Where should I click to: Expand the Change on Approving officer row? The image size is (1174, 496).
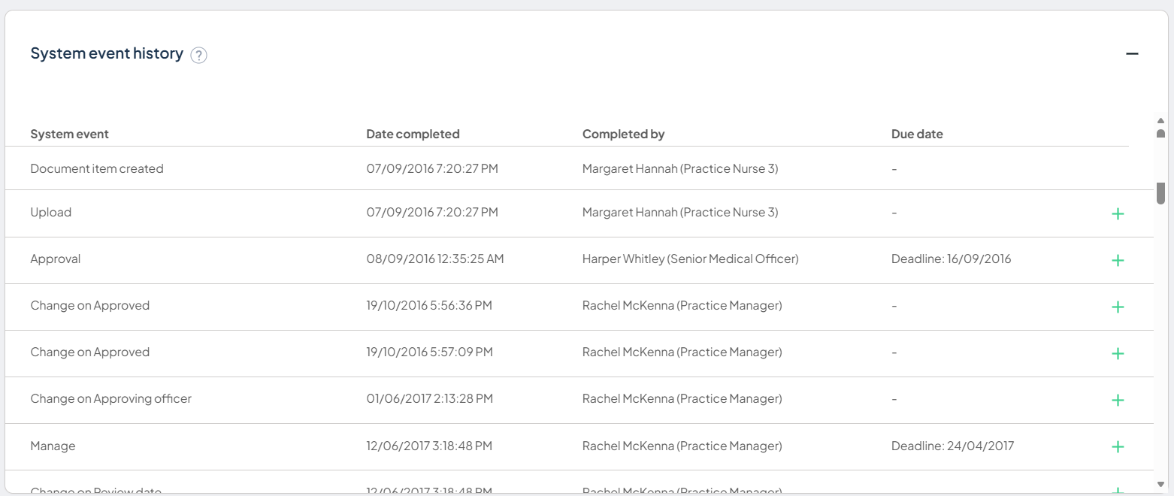point(1118,401)
